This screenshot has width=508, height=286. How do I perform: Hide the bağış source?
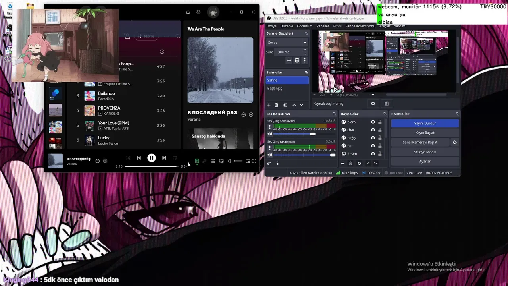point(373,138)
